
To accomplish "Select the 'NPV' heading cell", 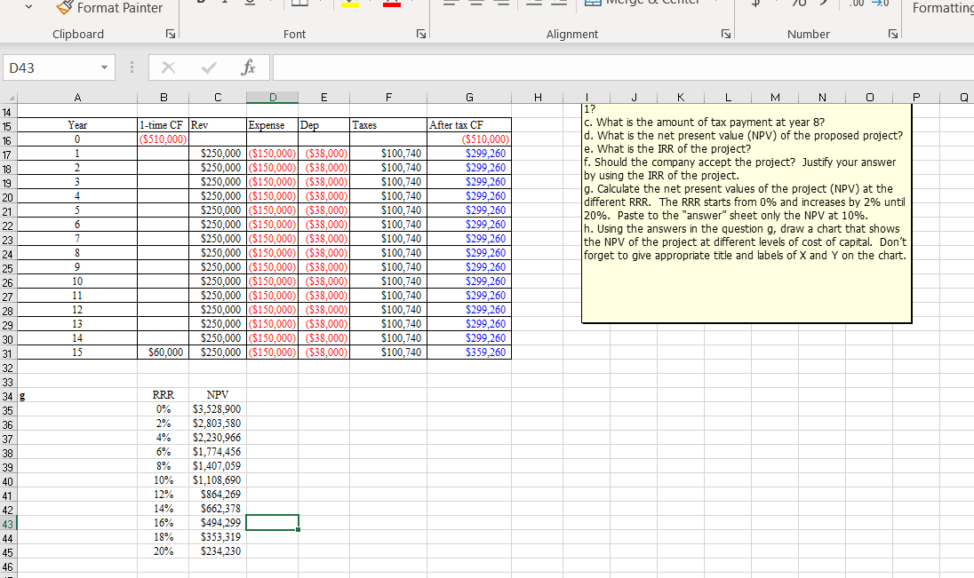I will (218, 395).
